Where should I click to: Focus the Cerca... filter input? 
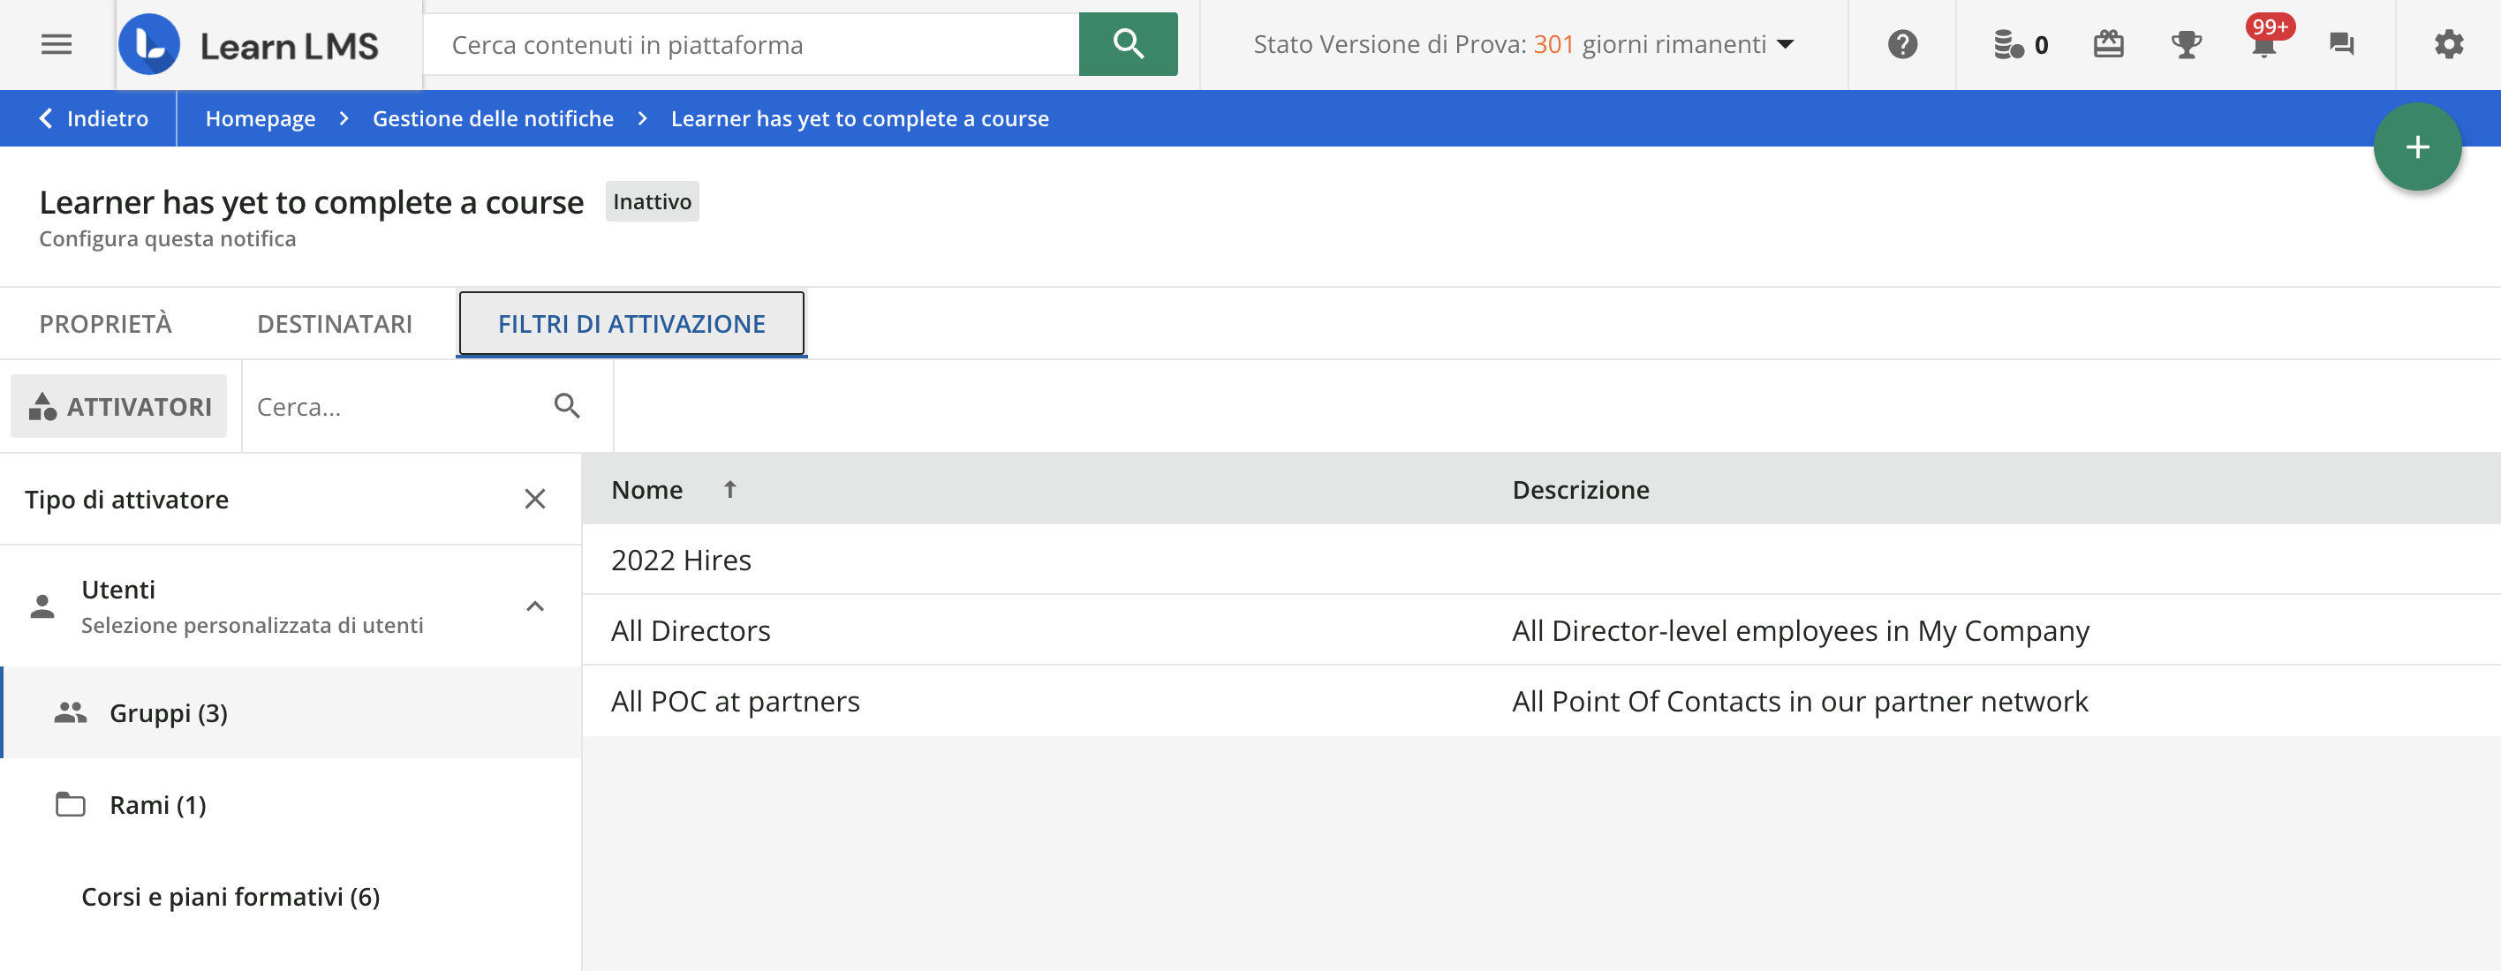400,405
